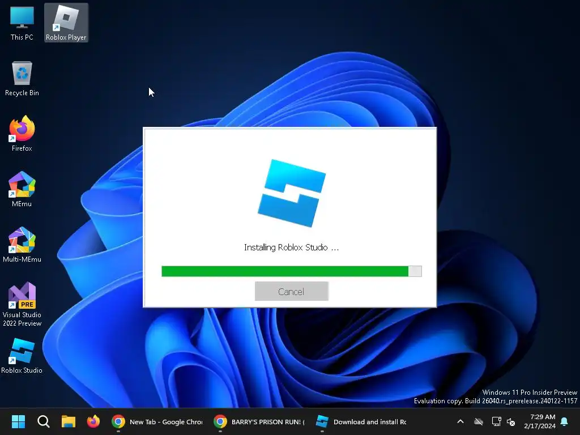
Task: Open Firefox from the taskbar
Action: pyautogui.click(x=93, y=421)
